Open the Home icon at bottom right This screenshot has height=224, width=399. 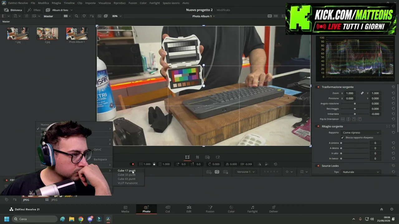coord(382,209)
